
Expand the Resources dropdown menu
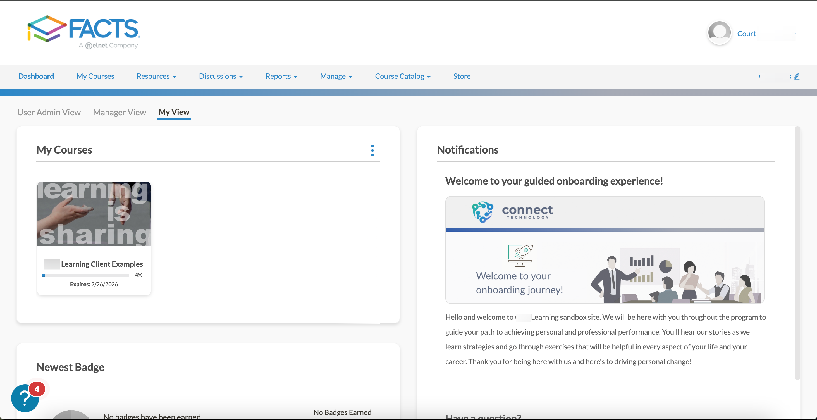156,77
